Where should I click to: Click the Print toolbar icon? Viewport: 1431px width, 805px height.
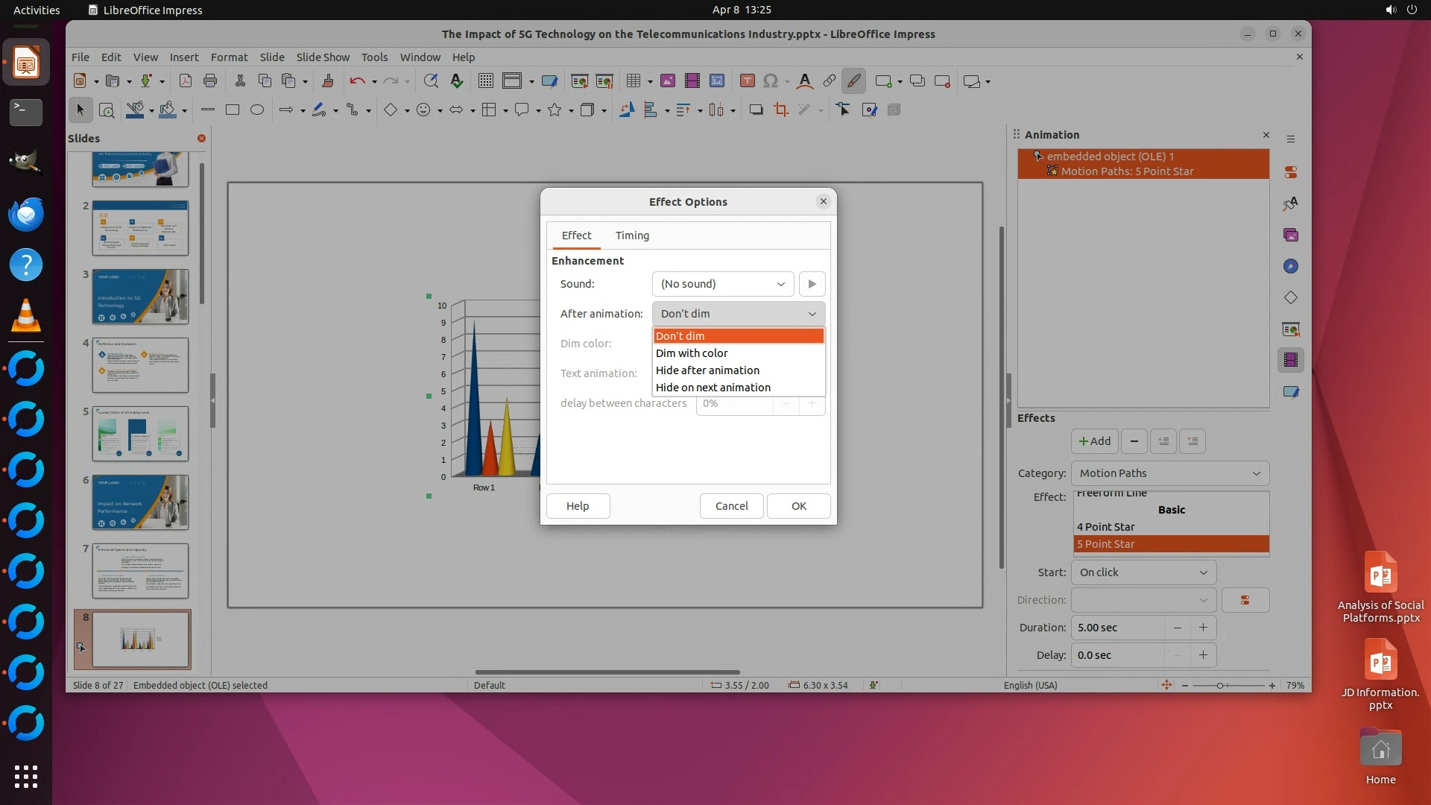point(210,81)
